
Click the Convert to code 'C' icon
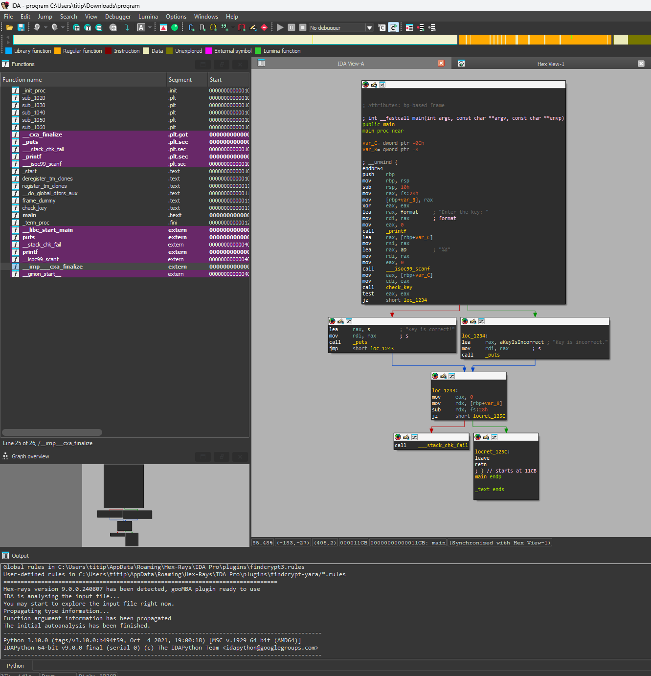click(191, 27)
